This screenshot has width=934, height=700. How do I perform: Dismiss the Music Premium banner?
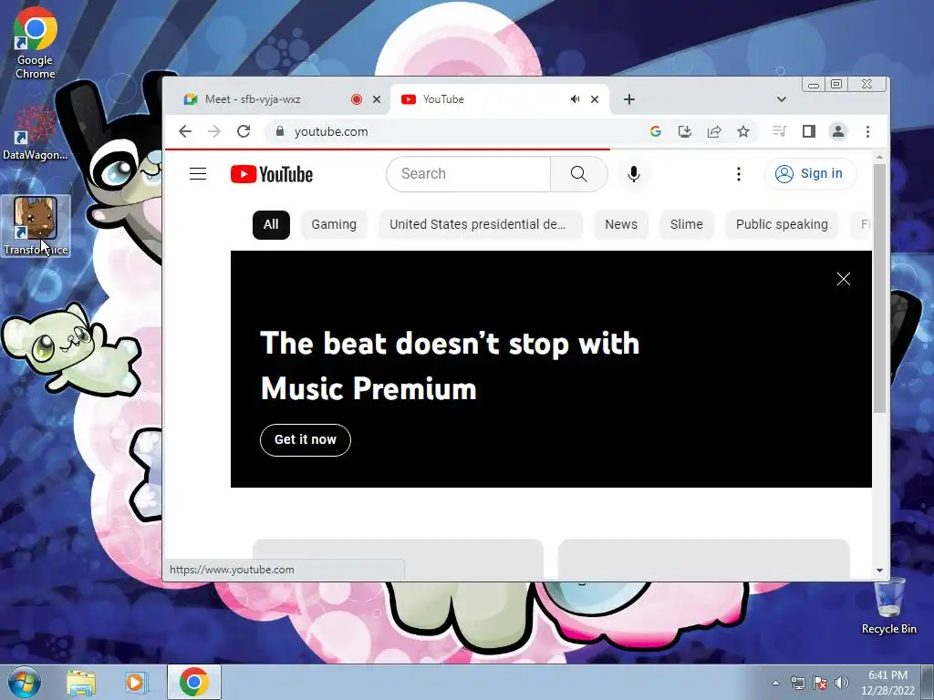844,279
